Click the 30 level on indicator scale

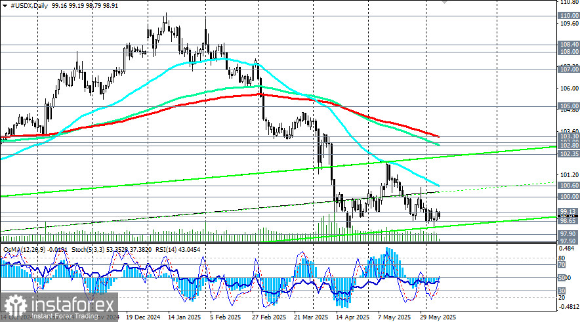pos(562,291)
